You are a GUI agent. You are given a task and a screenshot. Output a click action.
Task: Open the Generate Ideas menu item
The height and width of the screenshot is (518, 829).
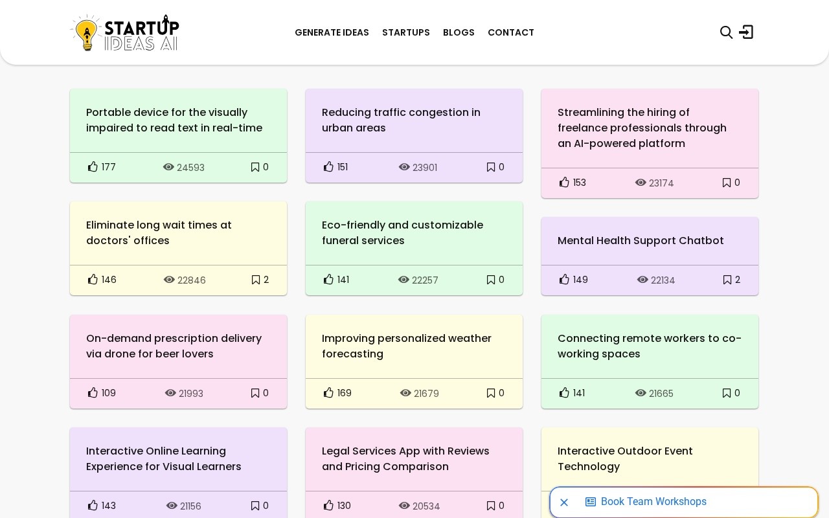[x=332, y=32]
